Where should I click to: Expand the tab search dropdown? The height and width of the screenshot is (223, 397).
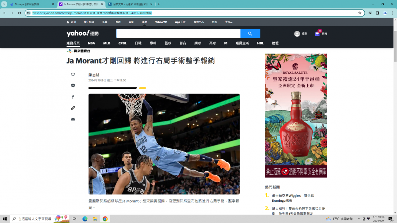pos(4,4)
